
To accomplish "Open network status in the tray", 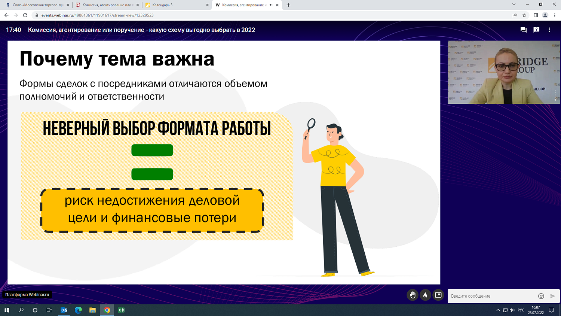I will 505,310.
